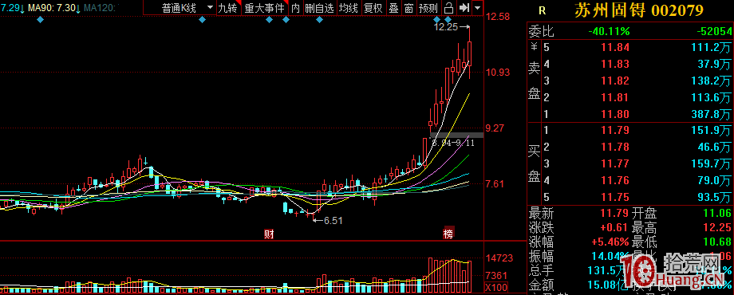Select sell-2 price 11.81
The height and width of the screenshot is (295, 734).
(x=615, y=98)
